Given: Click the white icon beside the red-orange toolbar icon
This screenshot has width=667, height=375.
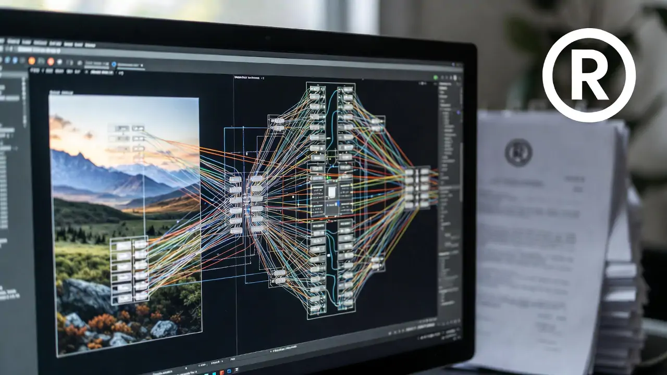Looking at the screenshot, I should tap(60, 62).
